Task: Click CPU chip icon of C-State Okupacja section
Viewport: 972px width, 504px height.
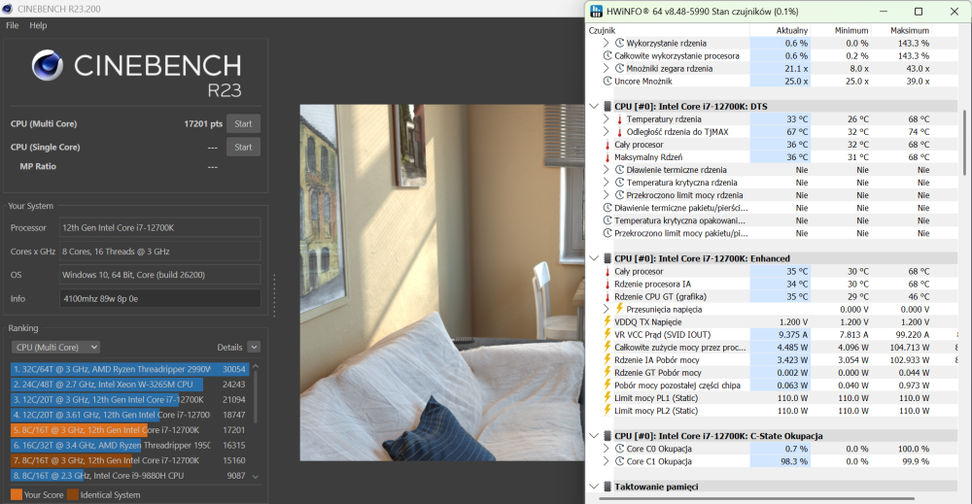Action: point(607,436)
